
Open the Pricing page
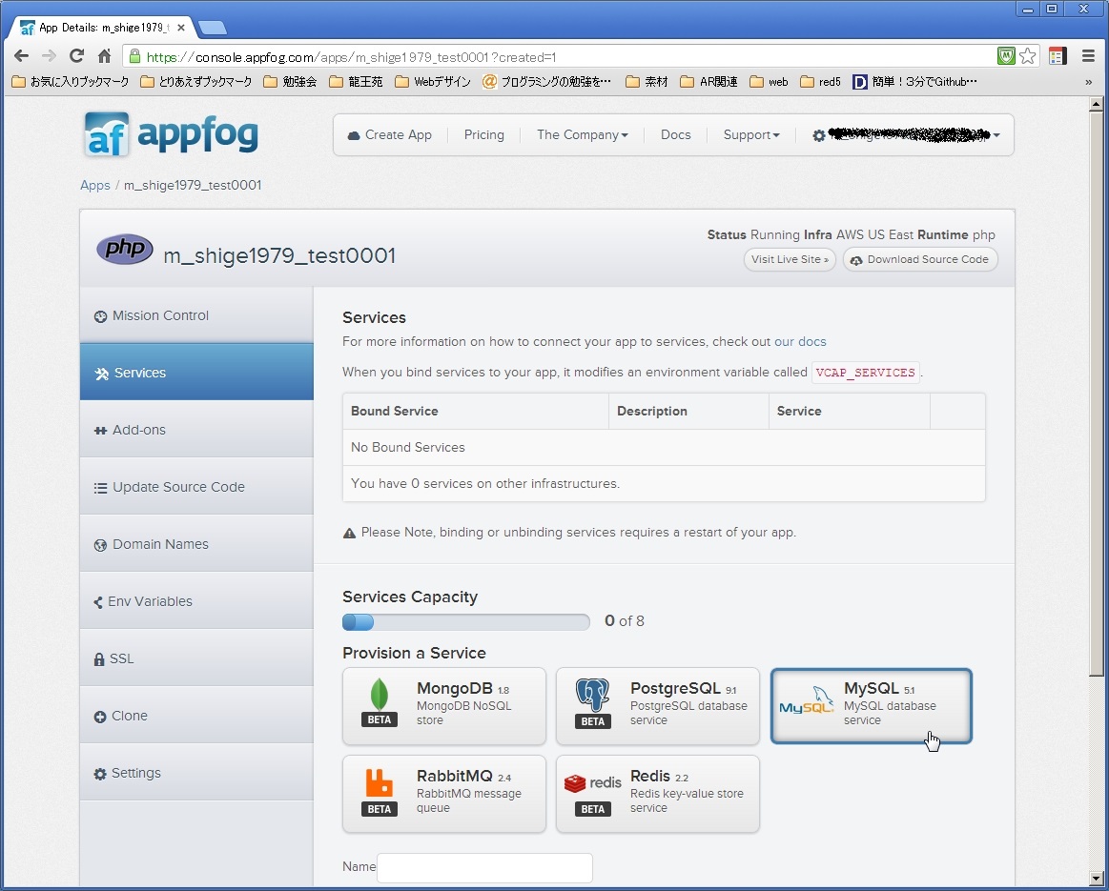pyautogui.click(x=483, y=135)
